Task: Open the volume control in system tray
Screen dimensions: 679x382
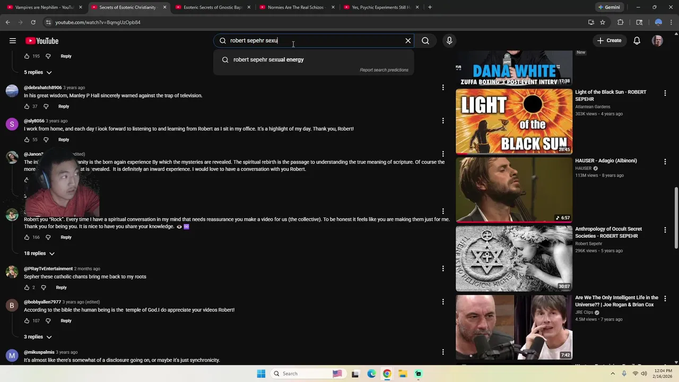Action: pyautogui.click(x=644, y=374)
